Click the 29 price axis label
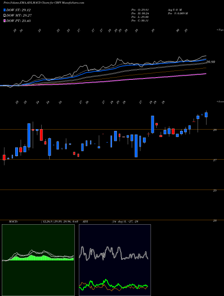Screen dimensions: 224x296 click(x=215, y=130)
